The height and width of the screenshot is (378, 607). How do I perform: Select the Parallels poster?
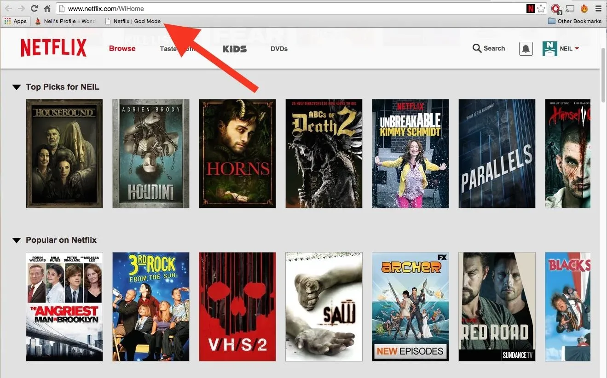pos(497,154)
